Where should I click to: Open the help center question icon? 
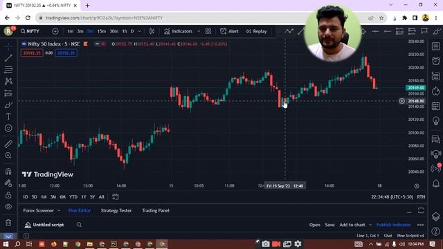coord(436,232)
